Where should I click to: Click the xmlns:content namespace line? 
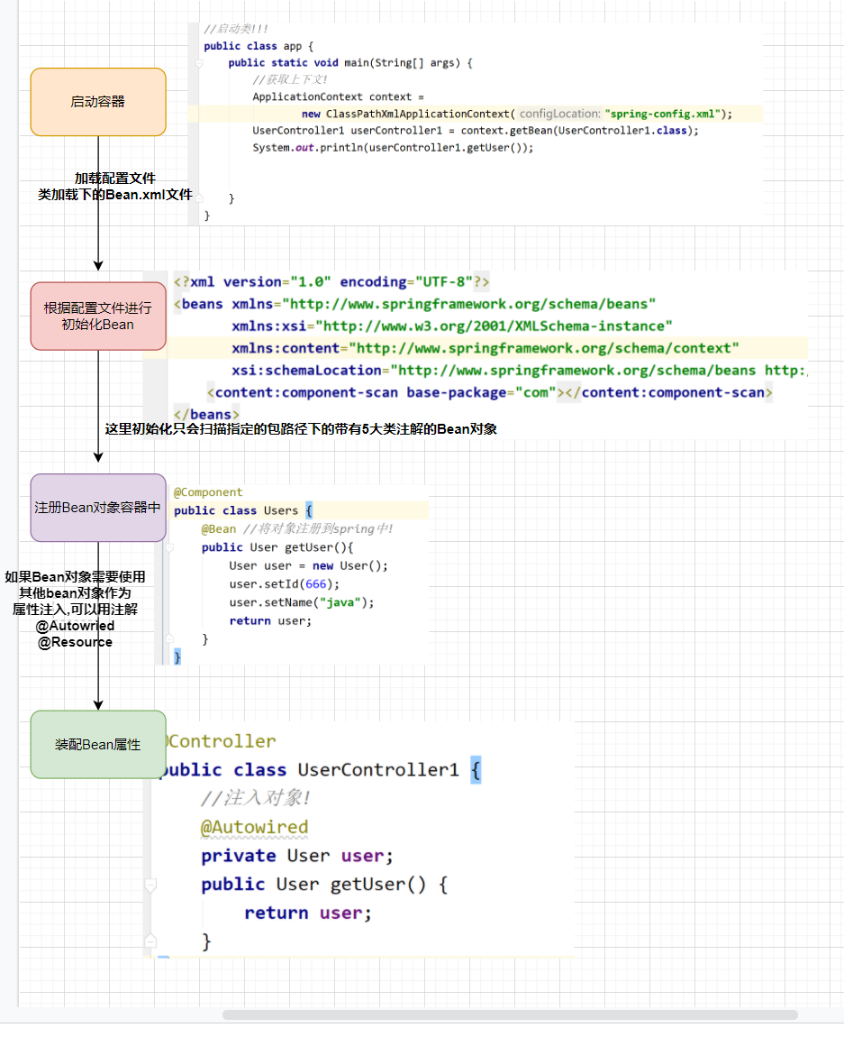point(485,348)
